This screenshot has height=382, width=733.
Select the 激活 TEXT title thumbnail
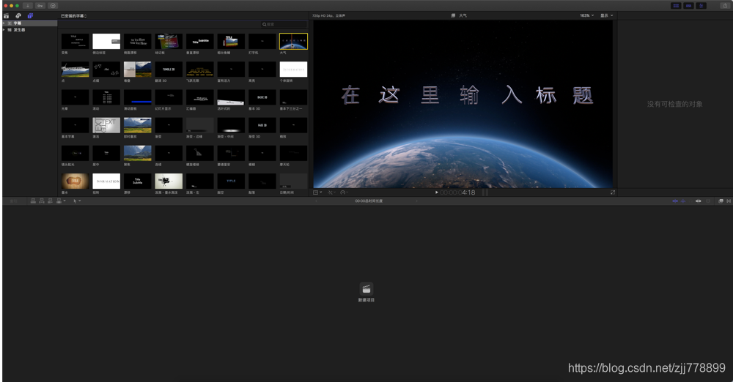[106, 125]
